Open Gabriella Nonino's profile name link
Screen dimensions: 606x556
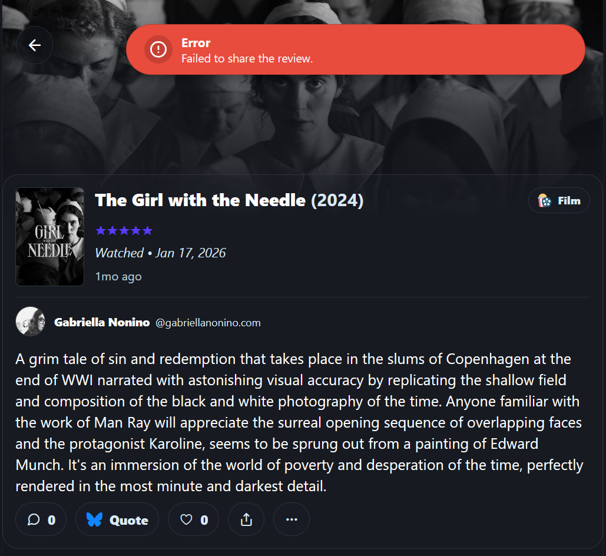[x=102, y=322]
